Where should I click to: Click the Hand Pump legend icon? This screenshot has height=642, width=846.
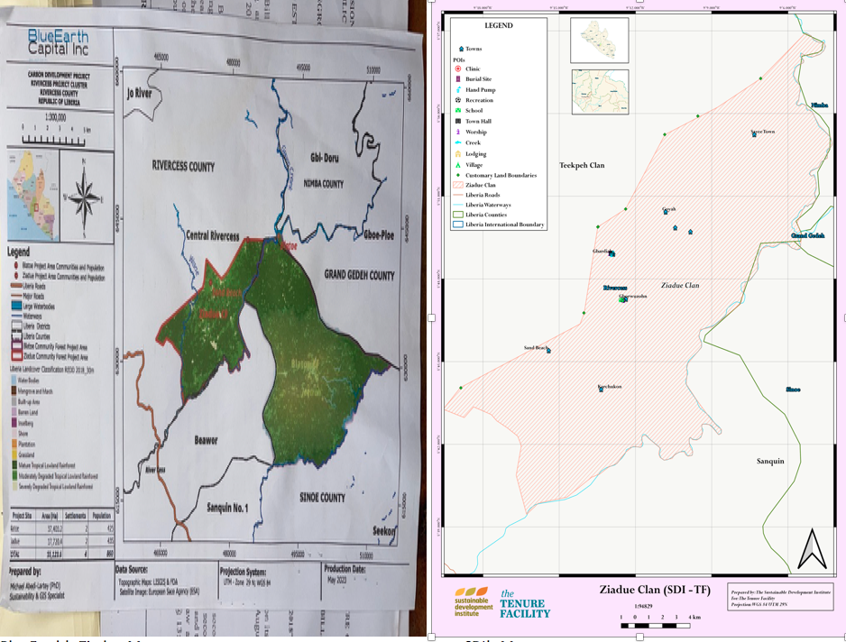click(458, 90)
